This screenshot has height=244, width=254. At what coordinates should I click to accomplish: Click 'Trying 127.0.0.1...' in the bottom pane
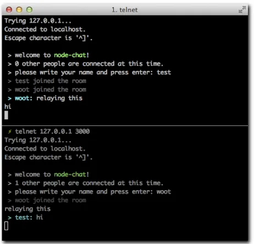coord(38,140)
